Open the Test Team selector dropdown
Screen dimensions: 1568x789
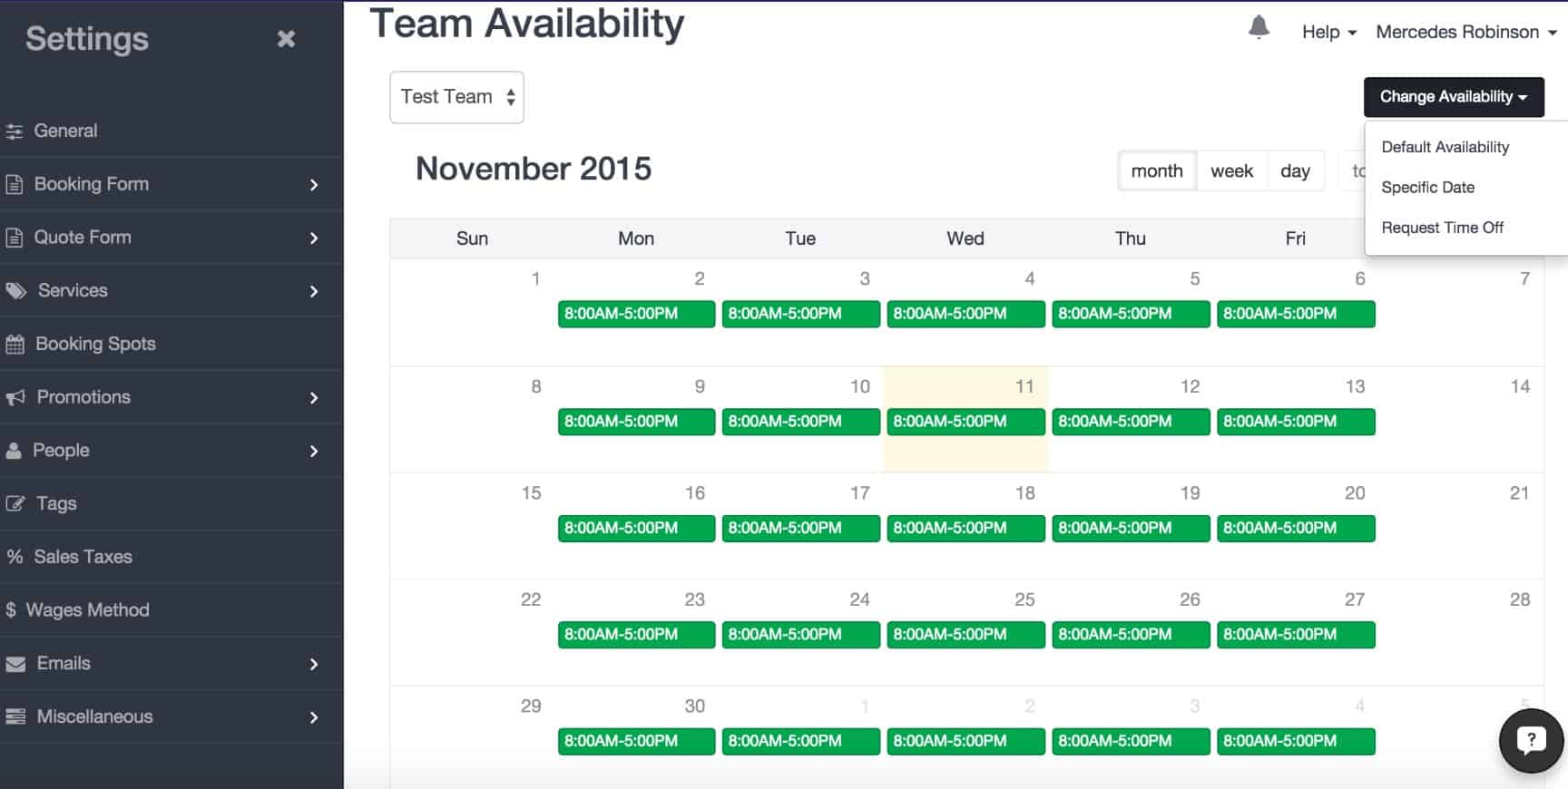456,97
